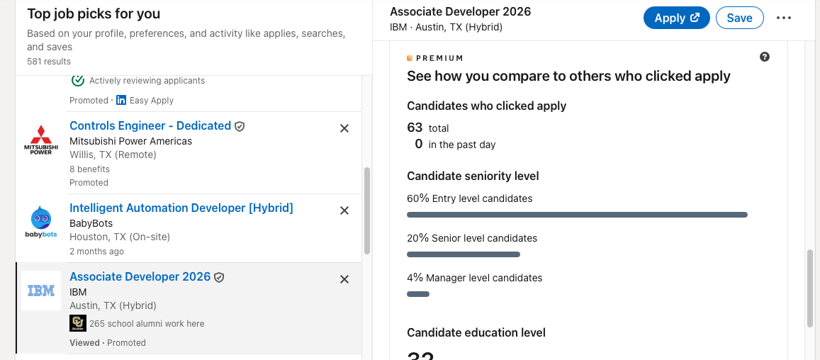Click the verified shield next to Controls Engineer
The image size is (820, 360).
(240, 126)
